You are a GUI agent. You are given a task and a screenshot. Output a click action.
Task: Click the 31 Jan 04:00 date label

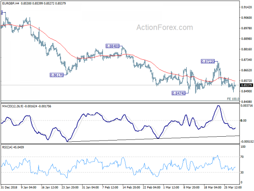click(x=91, y=187)
